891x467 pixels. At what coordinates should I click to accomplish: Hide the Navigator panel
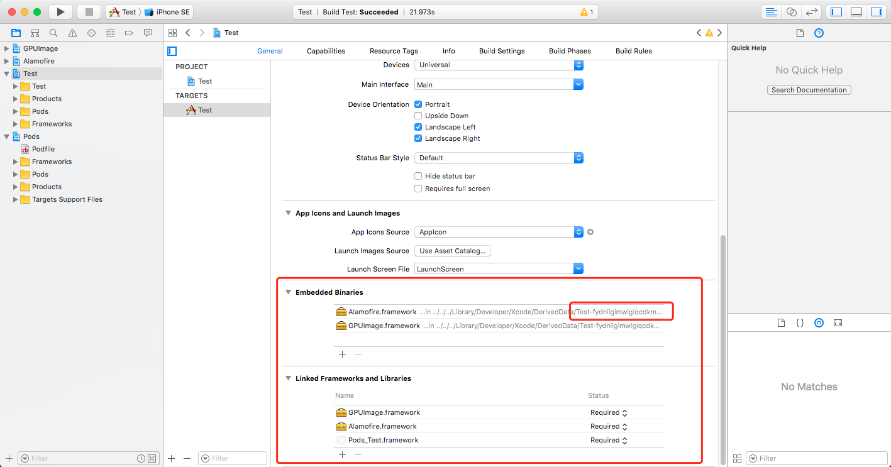point(836,12)
